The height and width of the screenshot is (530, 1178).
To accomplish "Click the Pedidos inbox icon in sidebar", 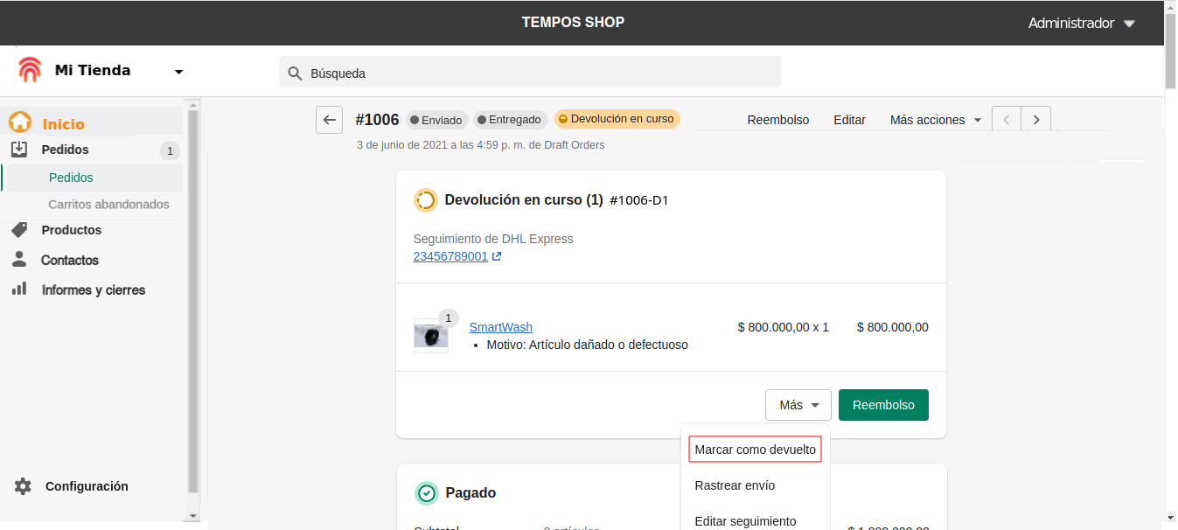I will [x=19, y=150].
